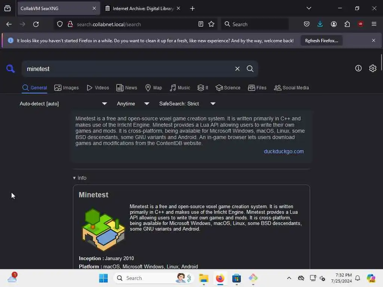Open the Science category
This screenshot has height=287, width=383.
(x=228, y=88)
